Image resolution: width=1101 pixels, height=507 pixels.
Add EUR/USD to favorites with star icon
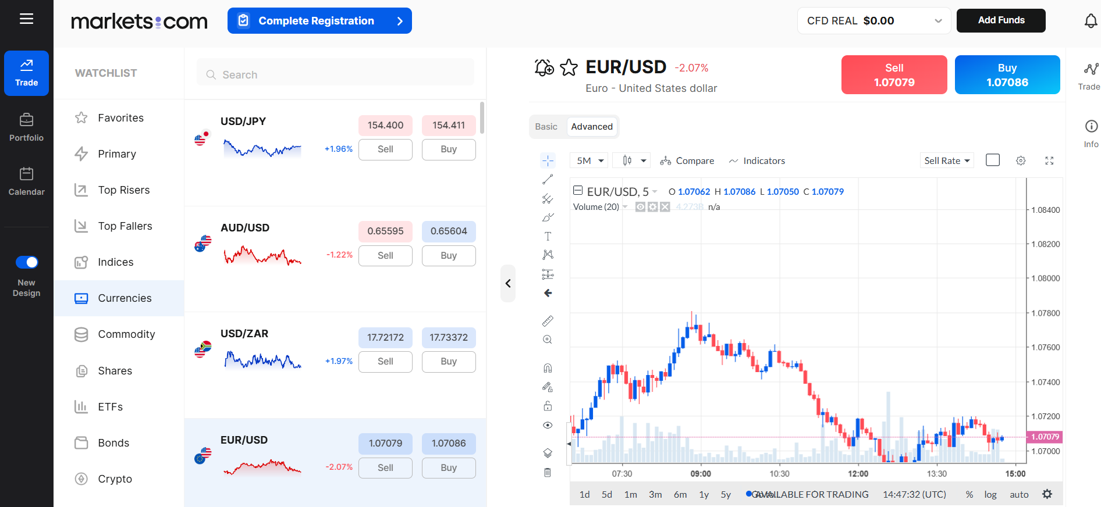[x=569, y=67]
